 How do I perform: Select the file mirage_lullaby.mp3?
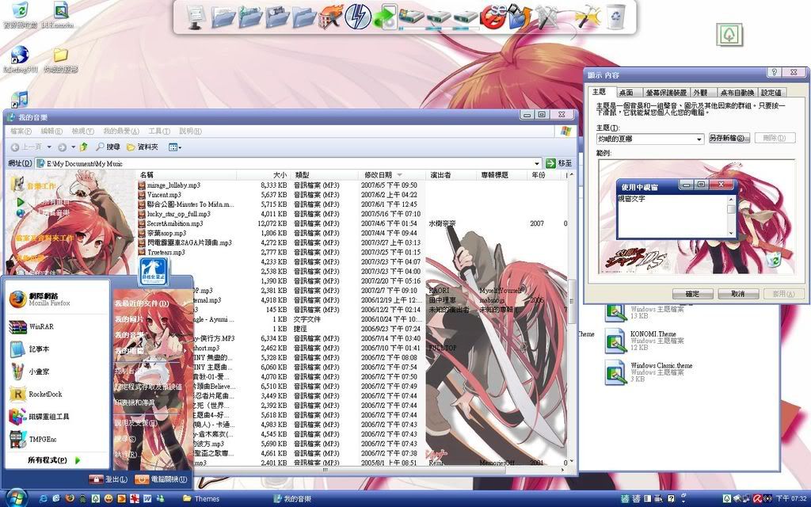point(173,185)
